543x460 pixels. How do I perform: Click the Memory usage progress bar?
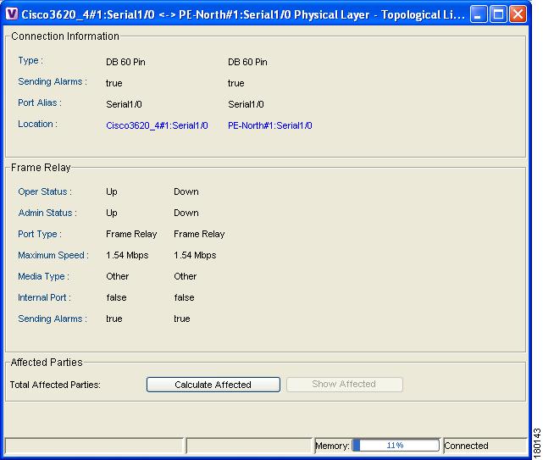point(395,446)
